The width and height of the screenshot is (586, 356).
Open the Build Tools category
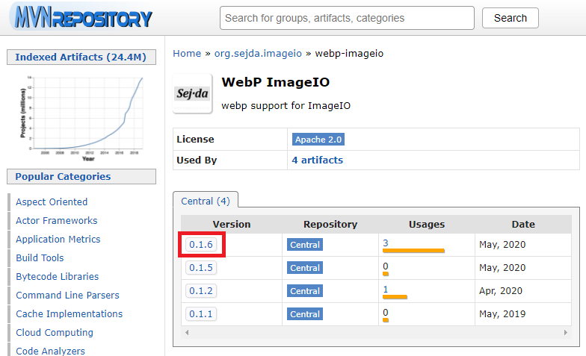tap(40, 258)
